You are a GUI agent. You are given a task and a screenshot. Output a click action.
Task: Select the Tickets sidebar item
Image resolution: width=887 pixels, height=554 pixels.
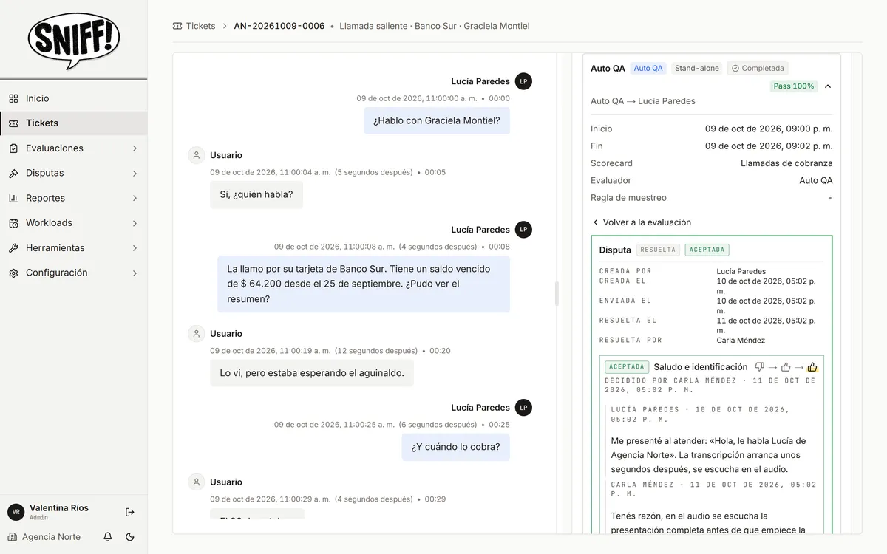click(74, 123)
